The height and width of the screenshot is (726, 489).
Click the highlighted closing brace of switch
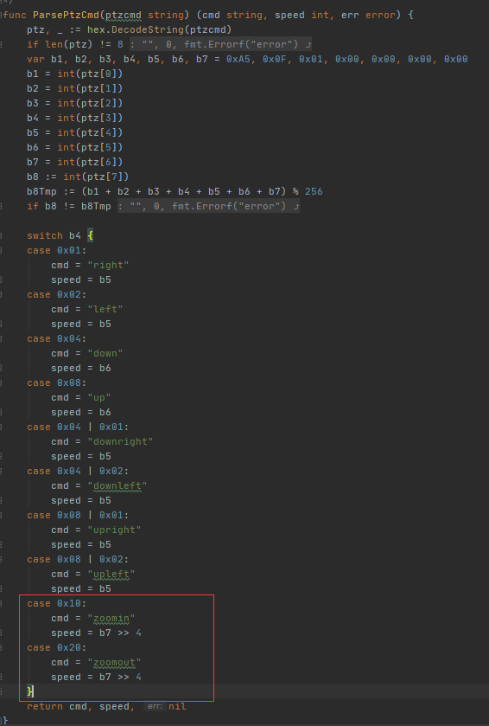30,691
